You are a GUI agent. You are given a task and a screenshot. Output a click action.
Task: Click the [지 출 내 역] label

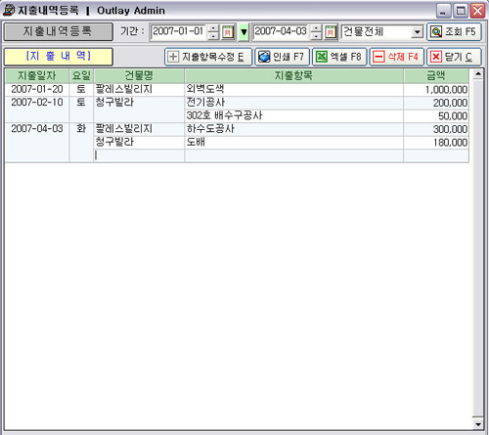59,57
